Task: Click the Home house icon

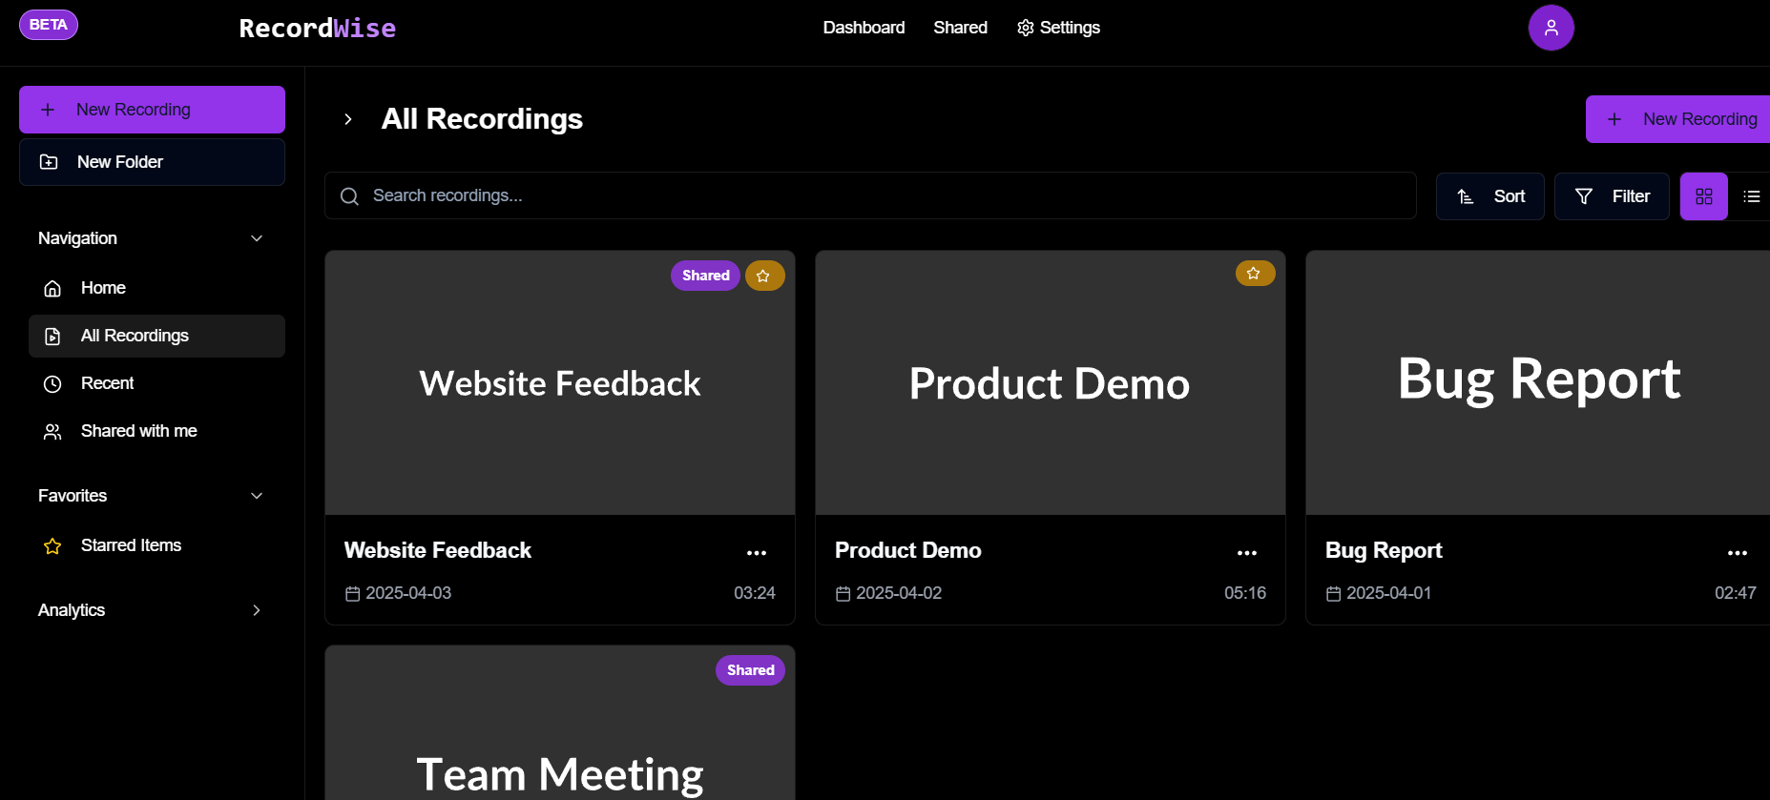Action: tap(52, 289)
